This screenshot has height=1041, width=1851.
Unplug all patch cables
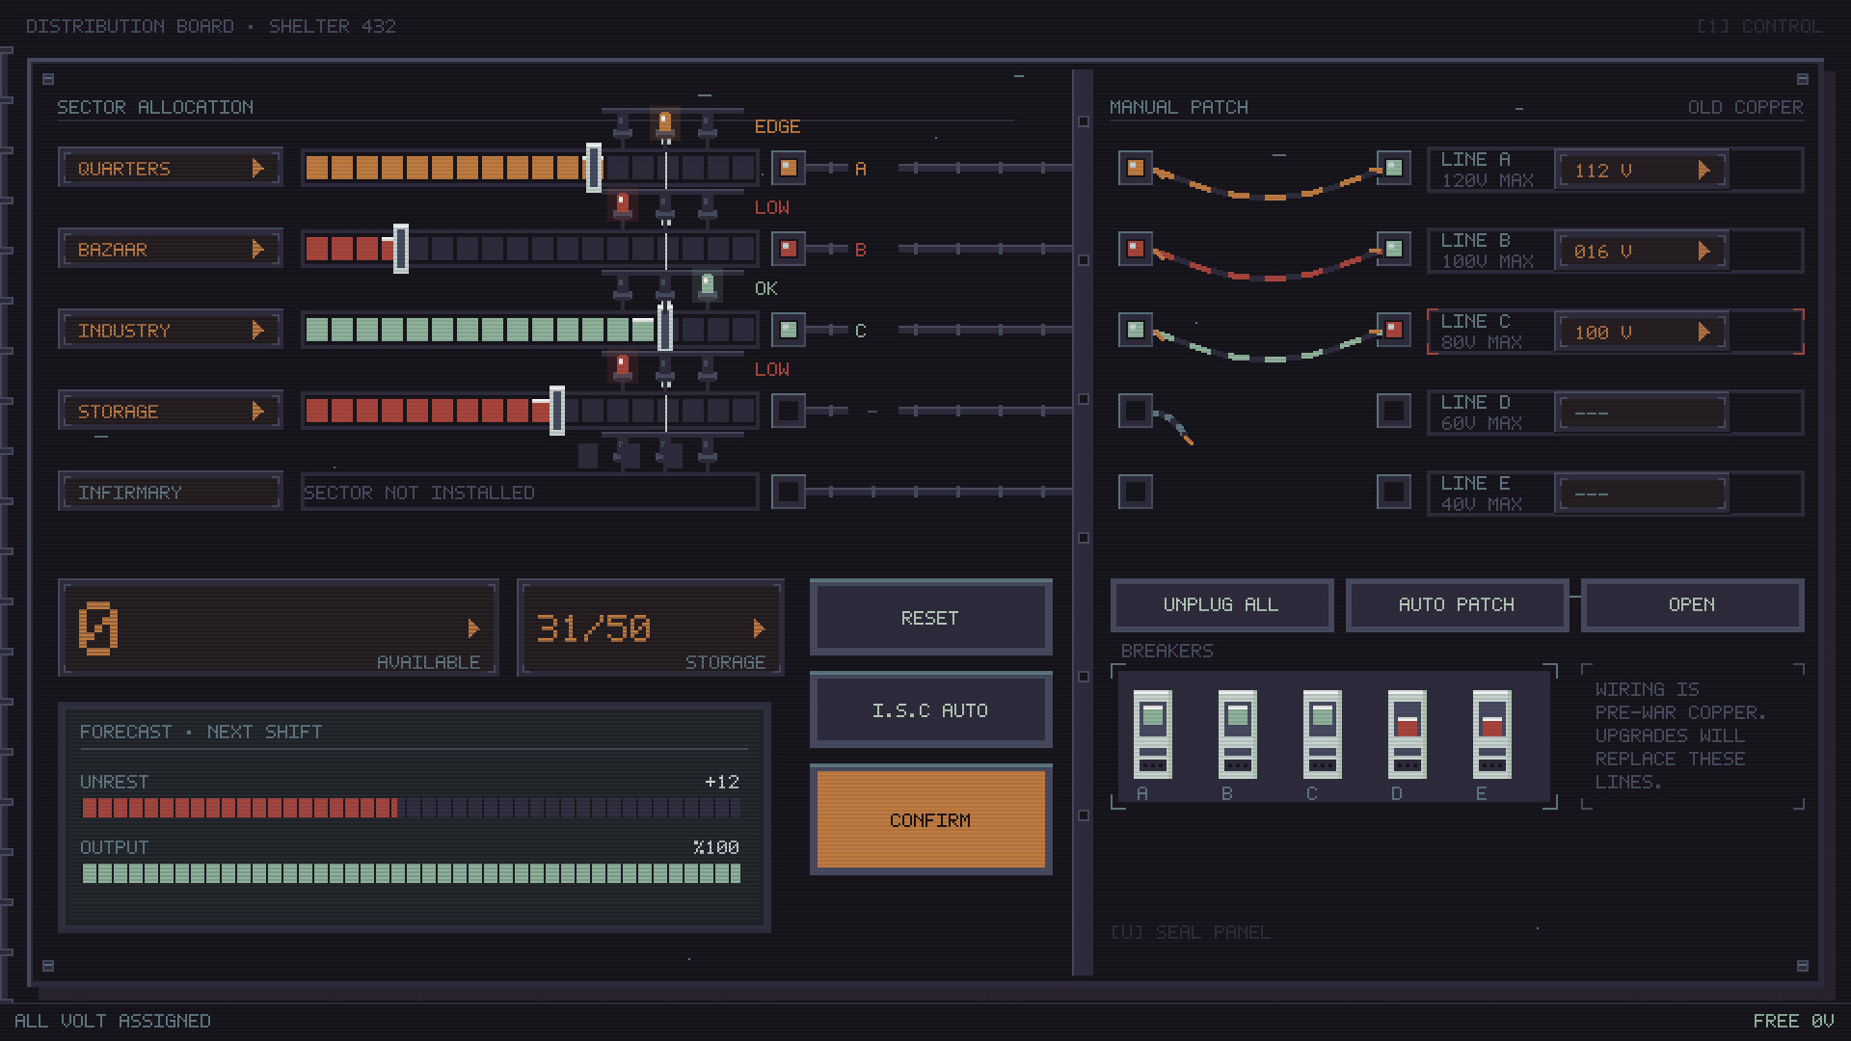(1221, 605)
